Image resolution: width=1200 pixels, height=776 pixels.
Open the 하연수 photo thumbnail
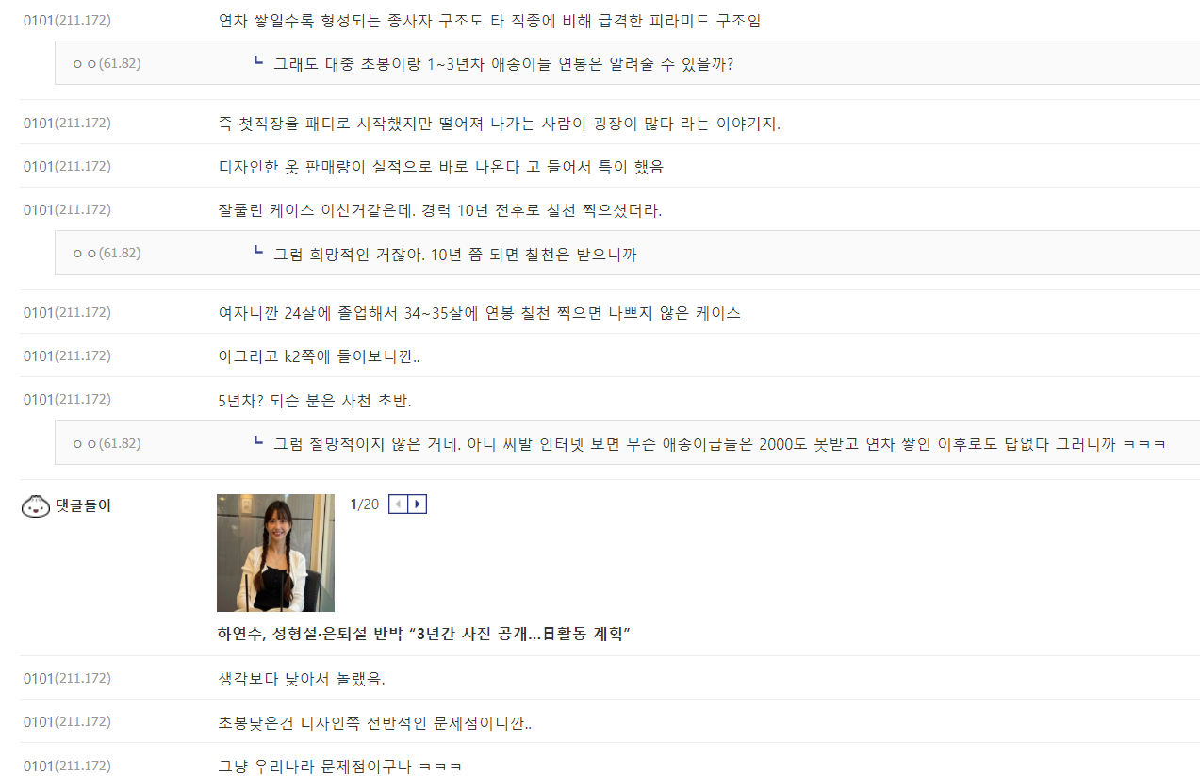tap(275, 553)
